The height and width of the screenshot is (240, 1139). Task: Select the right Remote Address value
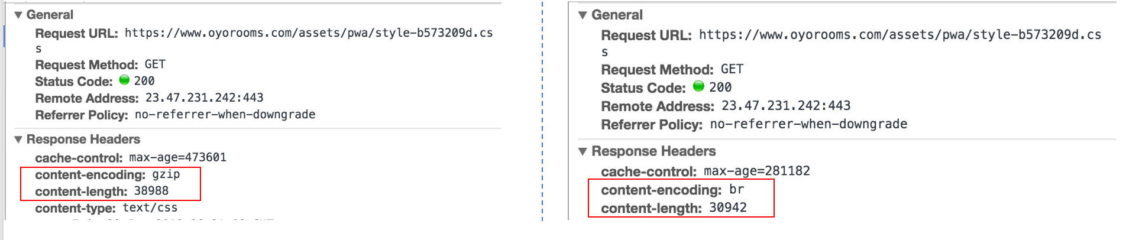pyautogui.click(x=786, y=106)
